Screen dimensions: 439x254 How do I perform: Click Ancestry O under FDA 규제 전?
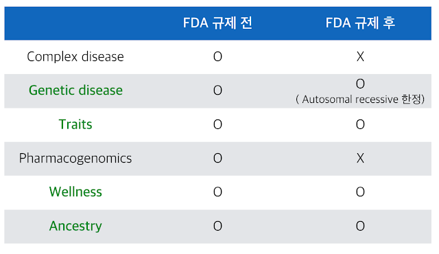(217, 227)
